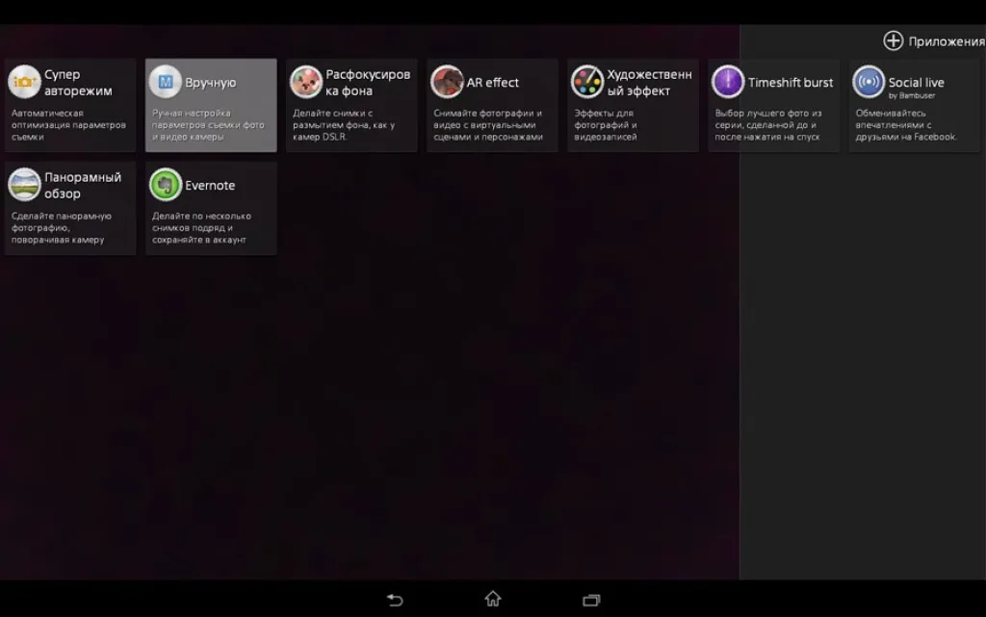The image size is (986, 617).
Task: Click the description 'Автоматическая оптимизация параметров съемки'
Action: (x=68, y=125)
